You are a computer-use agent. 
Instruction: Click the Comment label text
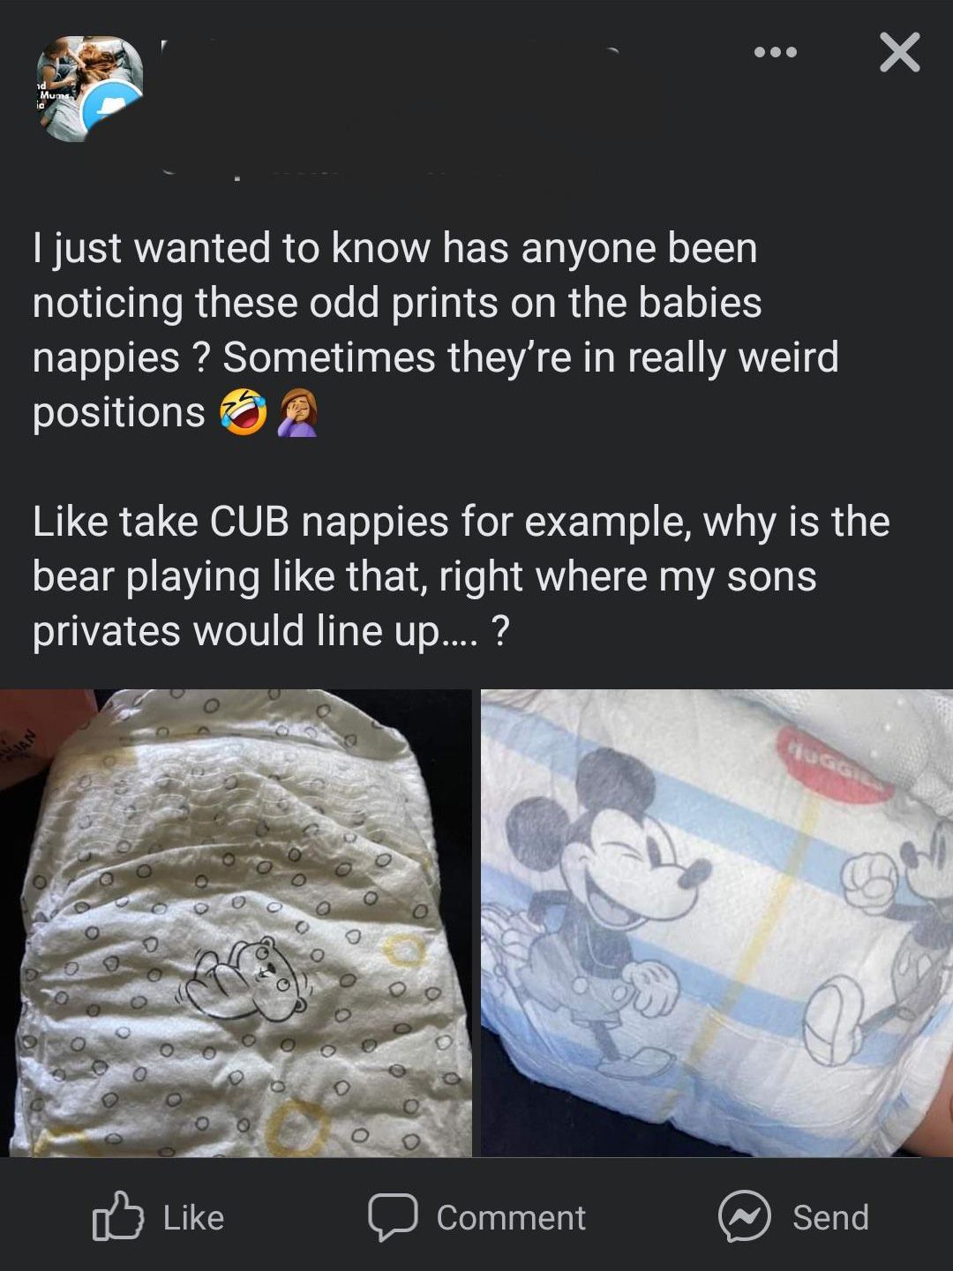coord(511,1218)
